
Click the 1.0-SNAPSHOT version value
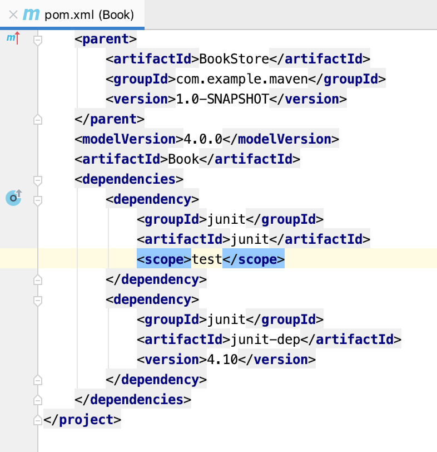pos(222,99)
